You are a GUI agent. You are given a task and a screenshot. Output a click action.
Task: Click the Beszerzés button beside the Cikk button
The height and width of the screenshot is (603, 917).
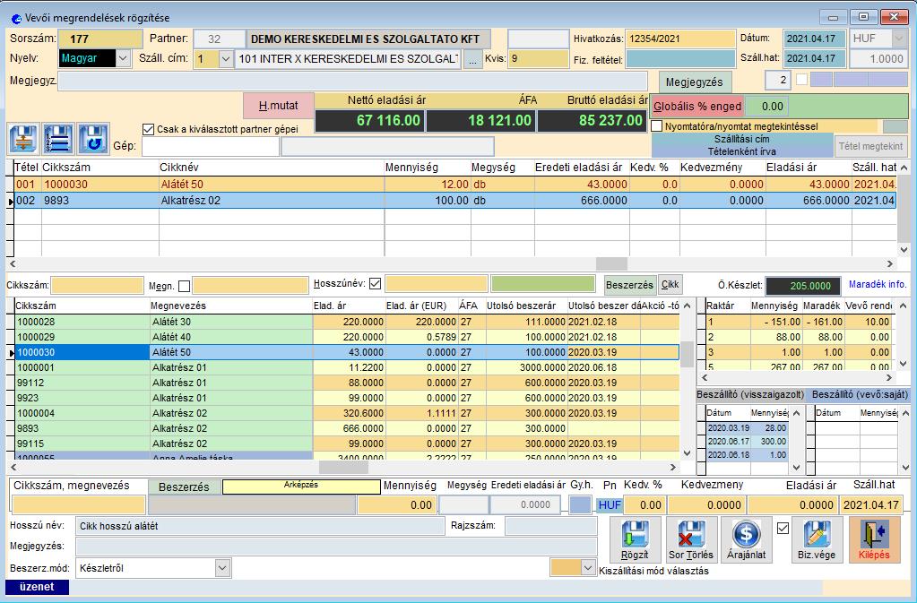(629, 285)
